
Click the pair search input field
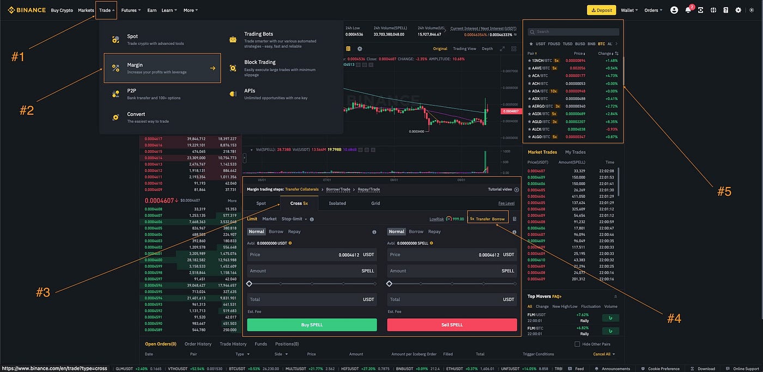pos(572,31)
